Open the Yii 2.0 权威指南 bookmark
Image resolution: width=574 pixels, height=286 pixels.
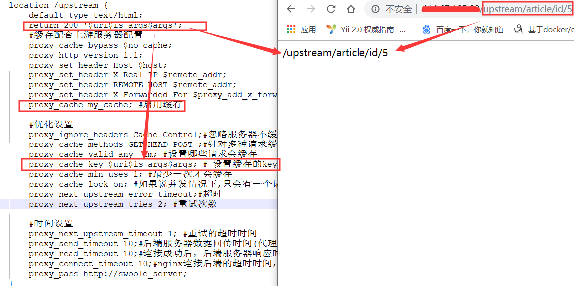[366, 29]
